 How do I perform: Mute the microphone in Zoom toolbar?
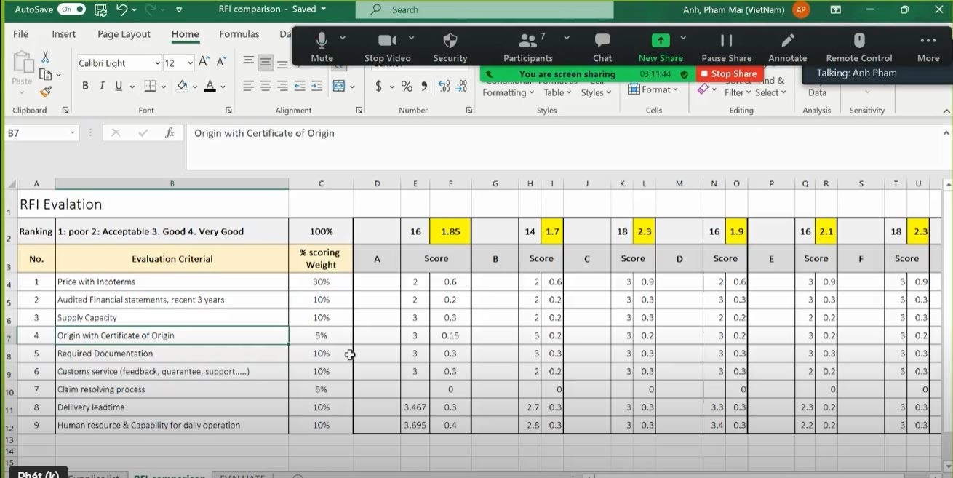click(322, 47)
